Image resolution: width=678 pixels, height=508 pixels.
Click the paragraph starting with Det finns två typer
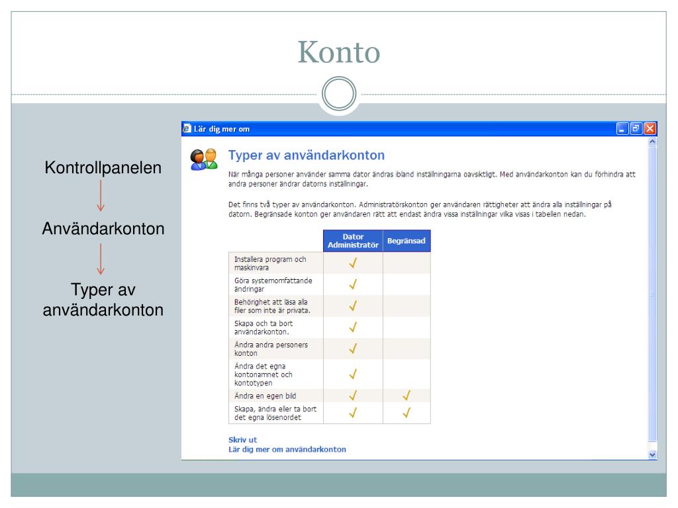[x=420, y=209]
